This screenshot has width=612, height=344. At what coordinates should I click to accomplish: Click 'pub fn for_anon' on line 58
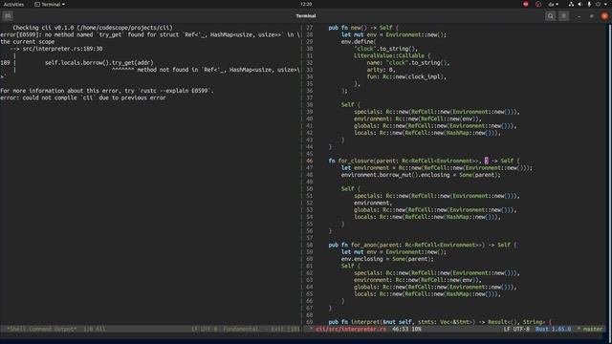click(x=353, y=245)
